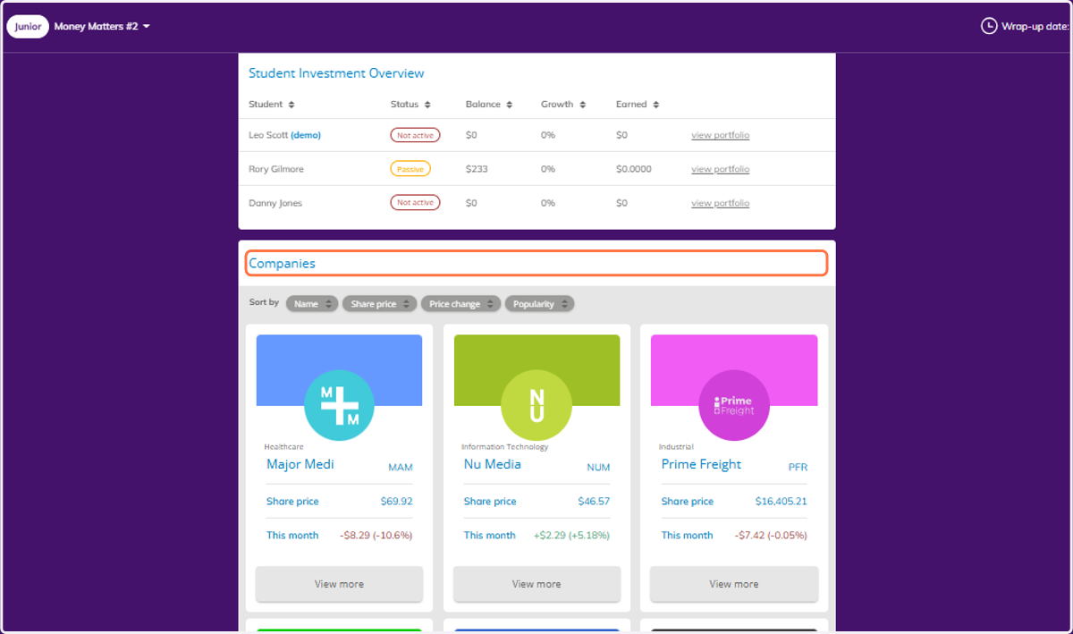Click the Industrial sector label
The height and width of the screenshot is (634, 1073).
pos(676,446)
